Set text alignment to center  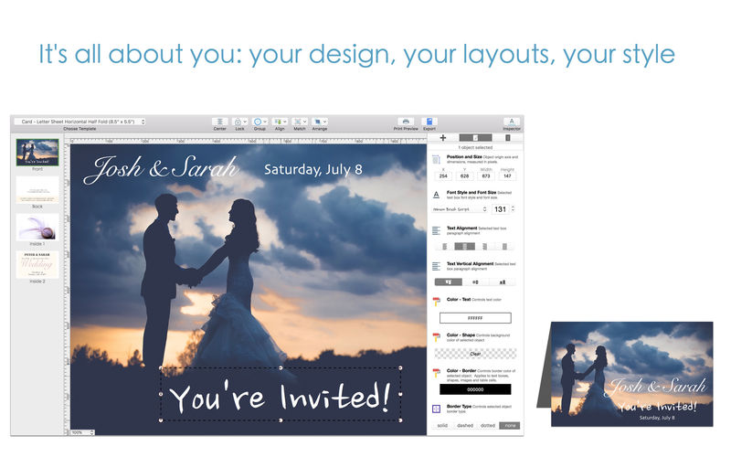(465, 246)
